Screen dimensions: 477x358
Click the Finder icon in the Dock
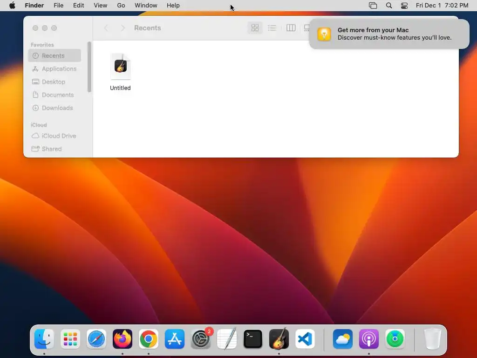[x=44, y=339]
